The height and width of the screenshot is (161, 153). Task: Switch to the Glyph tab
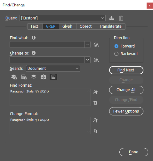click(67, 26)
